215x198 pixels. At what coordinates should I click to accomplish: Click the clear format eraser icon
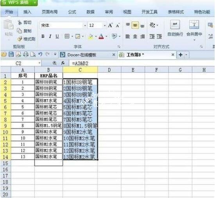click(114, 36)
